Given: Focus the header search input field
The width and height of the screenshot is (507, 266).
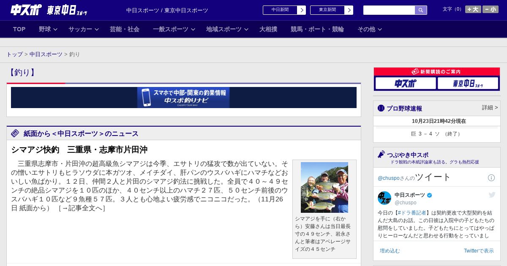Looking at the screenshot, I should (389, 10).
